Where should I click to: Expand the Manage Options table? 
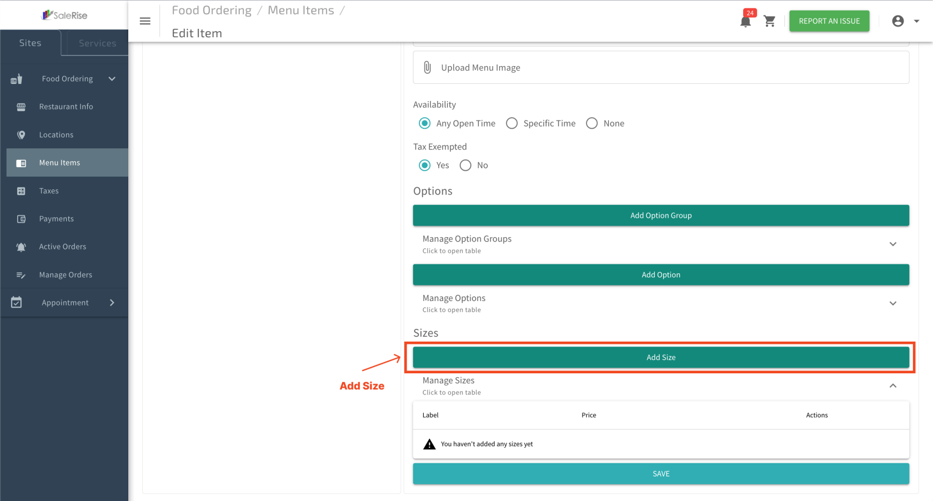[892, 303]
